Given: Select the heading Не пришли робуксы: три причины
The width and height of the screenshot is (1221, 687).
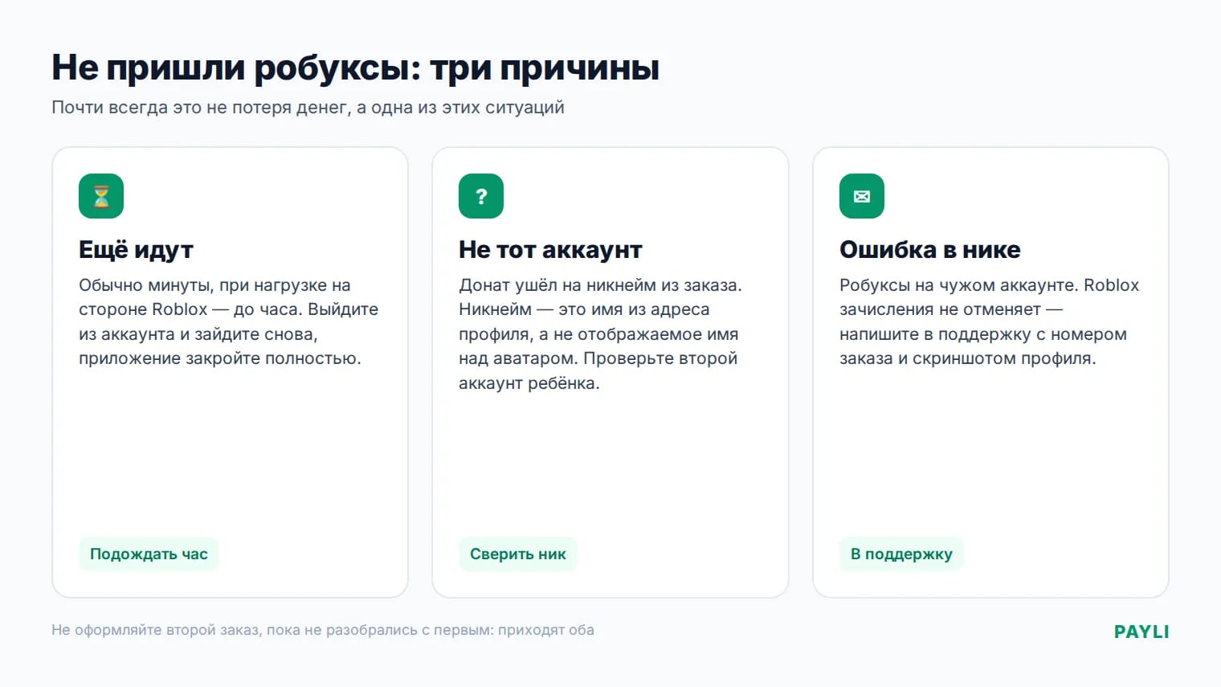Looking at the screenshot, I should coord(355,67).
